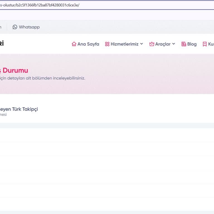Open the Hizmetlerimiz menu label
The image size is (214, 214).
124,44
